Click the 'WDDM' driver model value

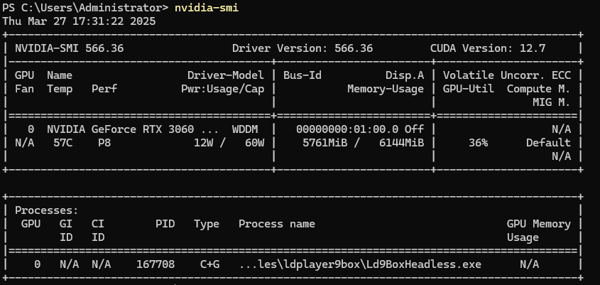click(245, 129)
